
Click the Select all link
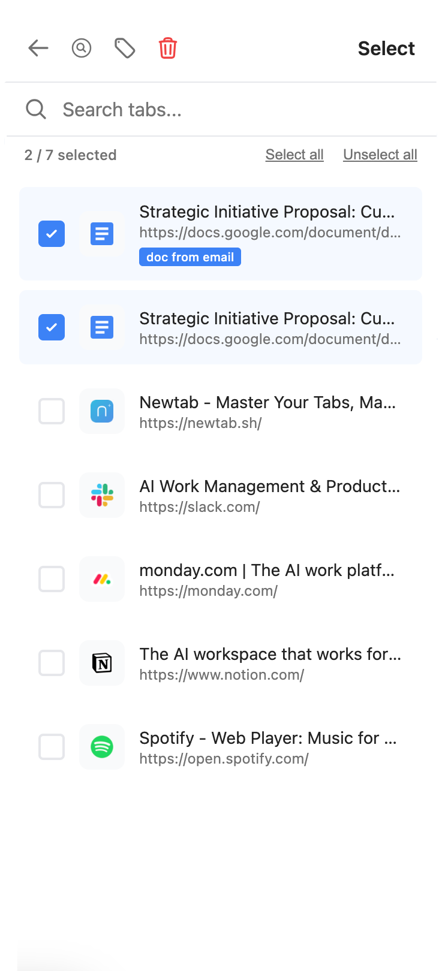pos(294,155)
